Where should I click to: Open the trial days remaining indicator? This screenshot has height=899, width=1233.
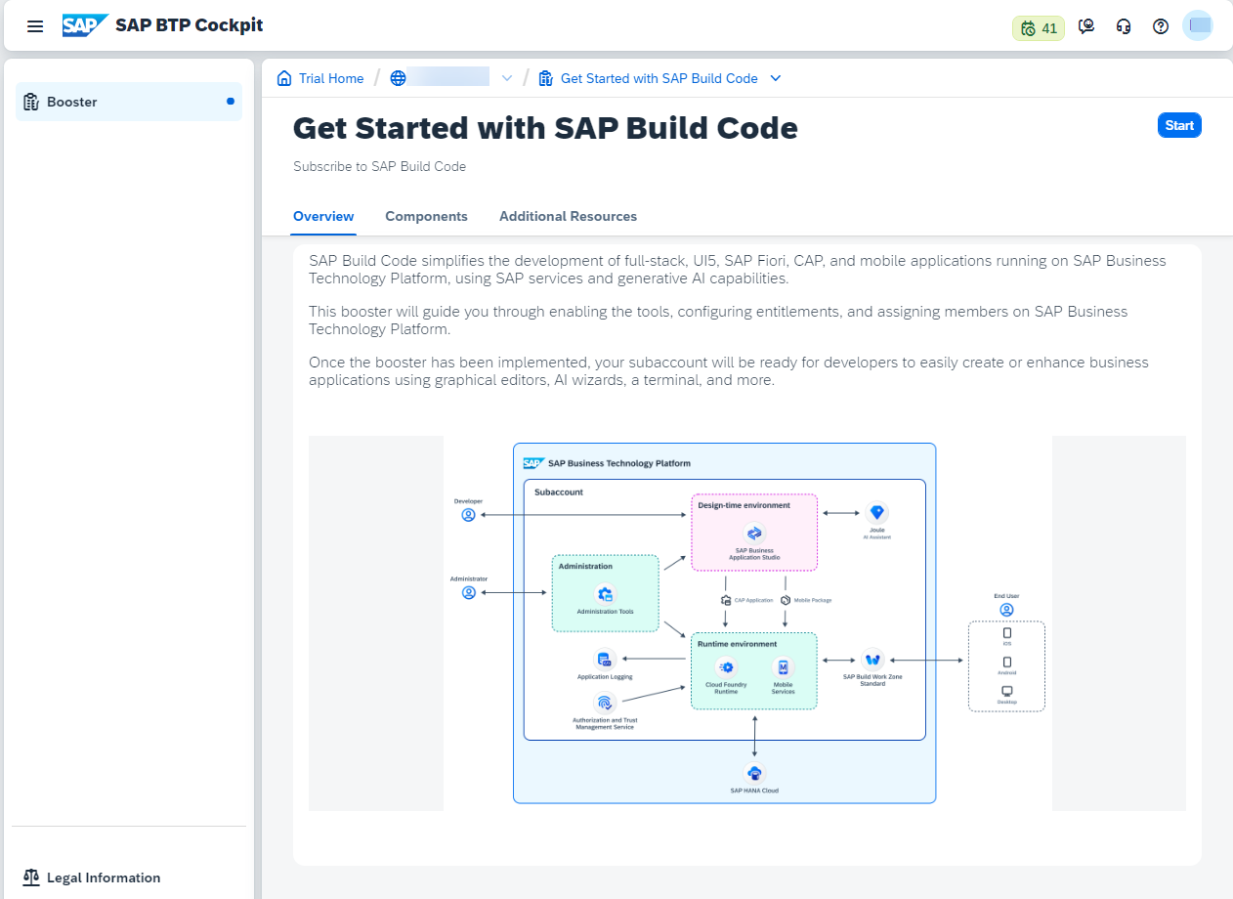pos(1038,28)
